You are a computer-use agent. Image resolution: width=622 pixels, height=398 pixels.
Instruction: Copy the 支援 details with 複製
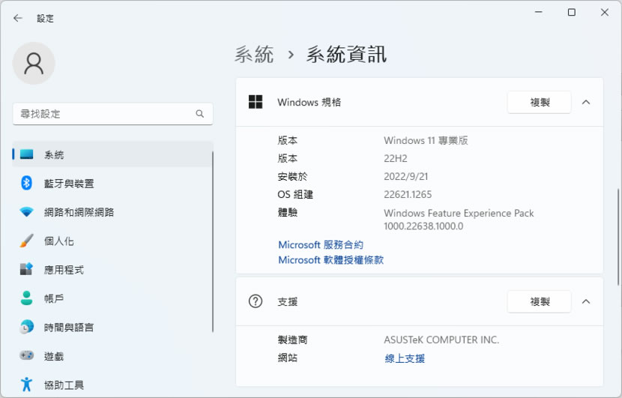[540, 301]
